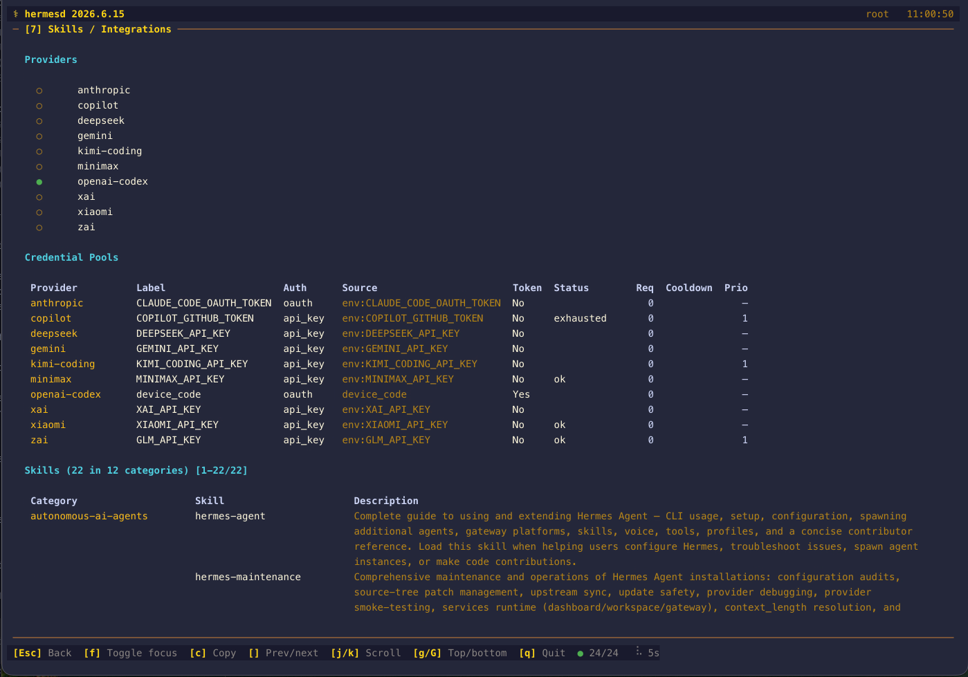Image resolution: width=968 pixels, height=677 pixels.
Task: Select "xiaomi" in the Providers list
Action: pyautogui.click(x=95, y=212)
